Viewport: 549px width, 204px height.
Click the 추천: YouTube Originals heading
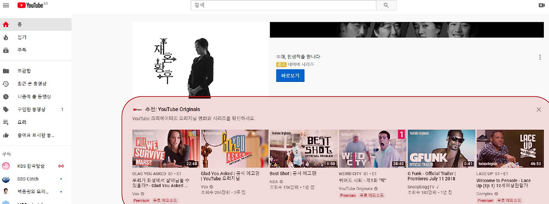[172, 109]
